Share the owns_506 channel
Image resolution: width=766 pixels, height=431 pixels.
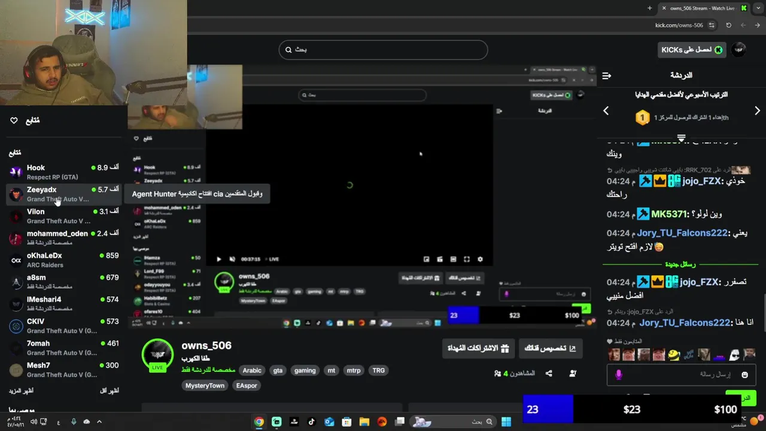[549, 374]
